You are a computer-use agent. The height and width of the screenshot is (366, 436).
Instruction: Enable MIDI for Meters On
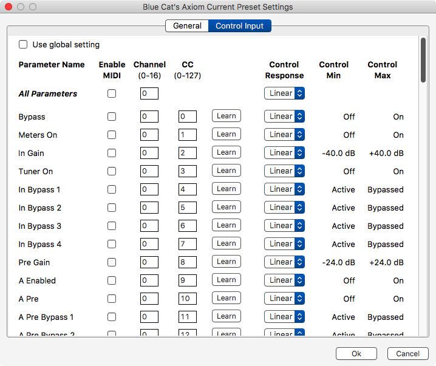click(x=112, y=135)
